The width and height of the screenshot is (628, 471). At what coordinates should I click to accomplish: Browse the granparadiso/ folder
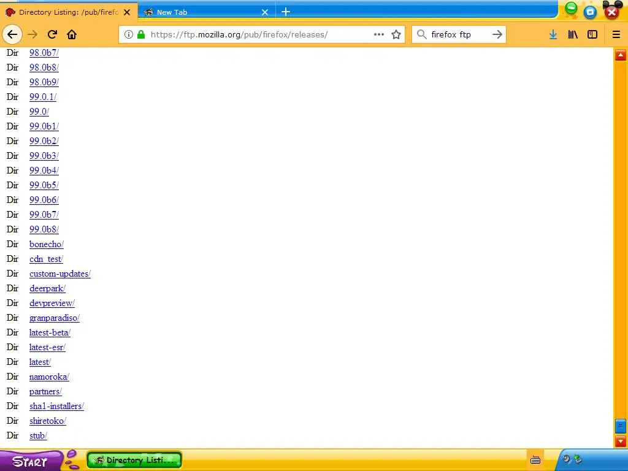pyautogui.click(x=55, y=318)
